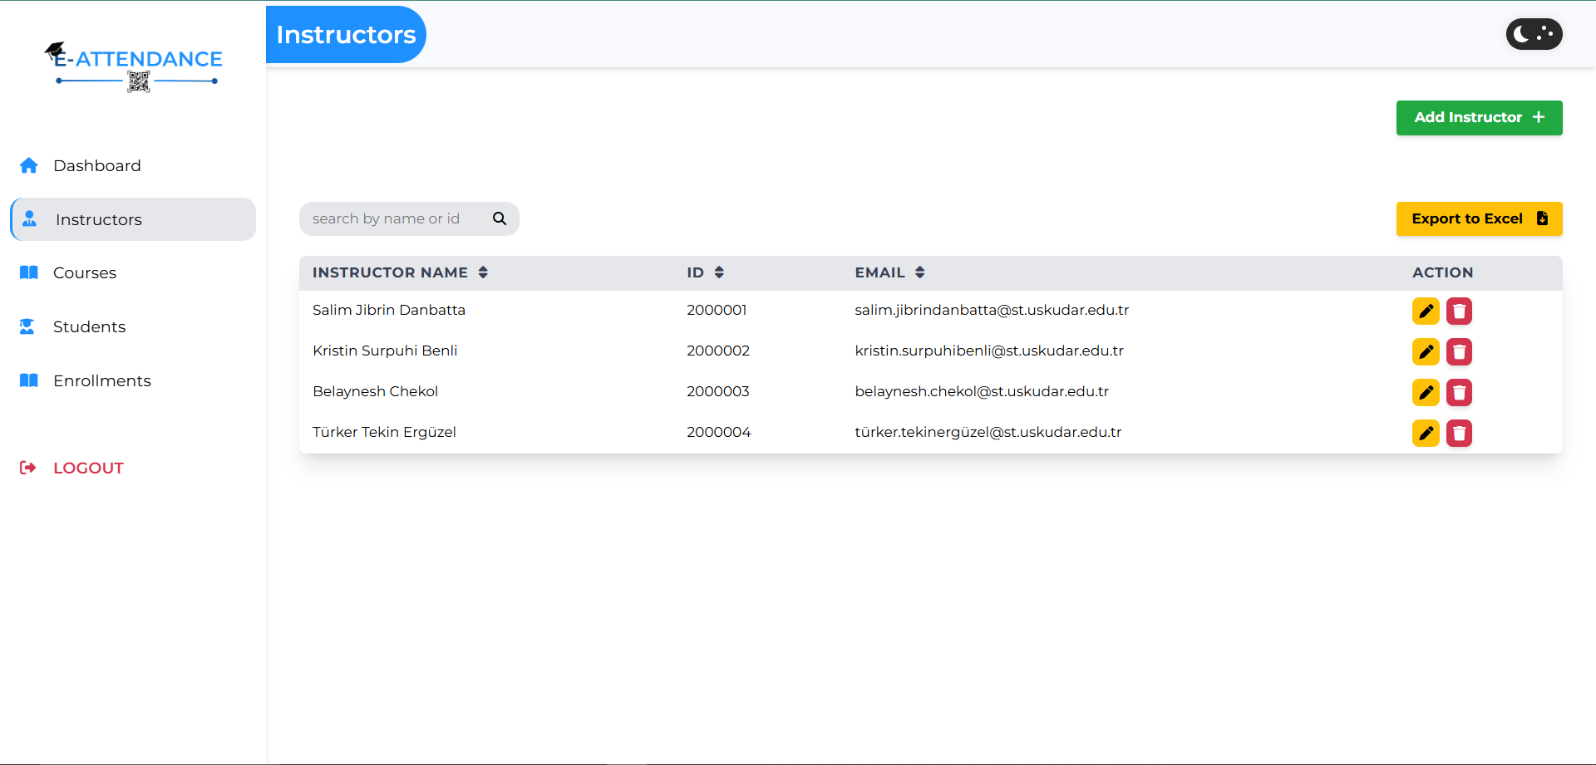Remove Belaynesh Chekol using trash icon
1596x765 pixels.
tap(1458, 393)
